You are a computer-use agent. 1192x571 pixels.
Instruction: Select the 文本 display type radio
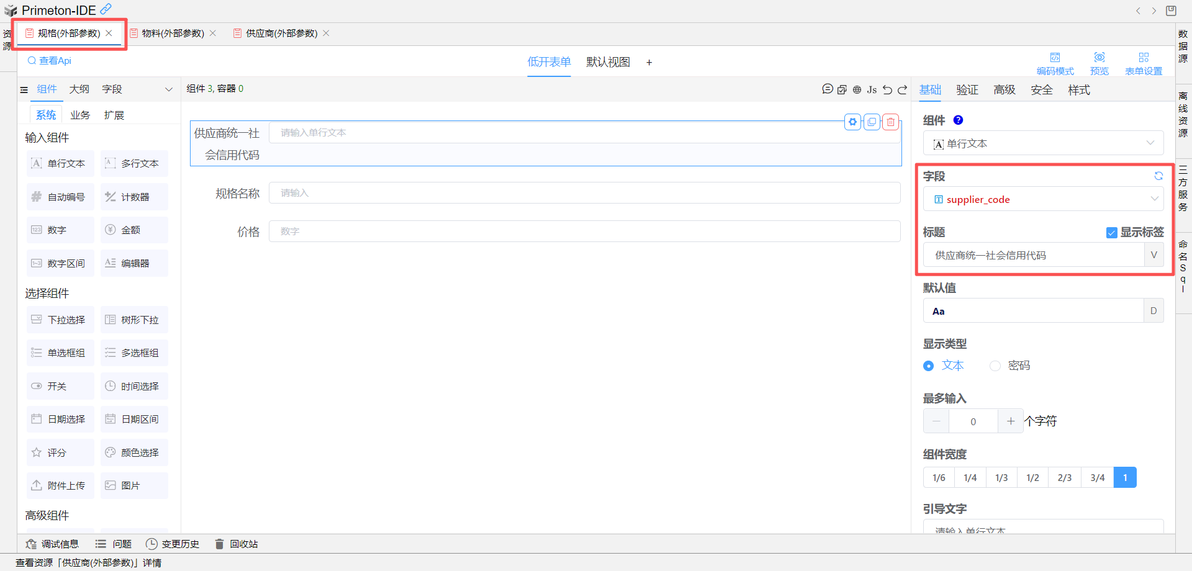tap(928, 366)
